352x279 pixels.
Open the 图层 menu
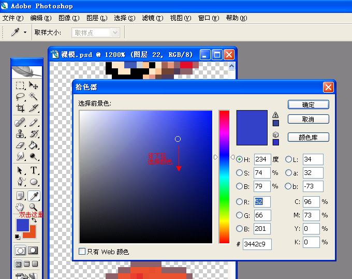pyautogui.click(x=97, y=18)
